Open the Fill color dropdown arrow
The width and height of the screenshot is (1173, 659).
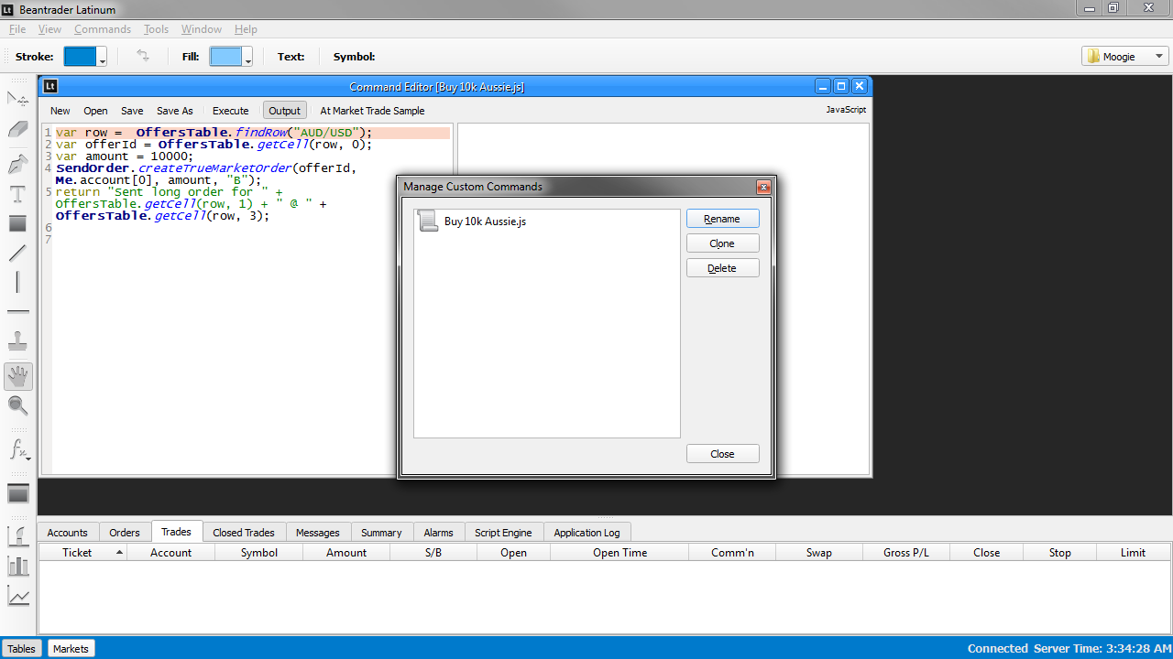pos(247,58)
